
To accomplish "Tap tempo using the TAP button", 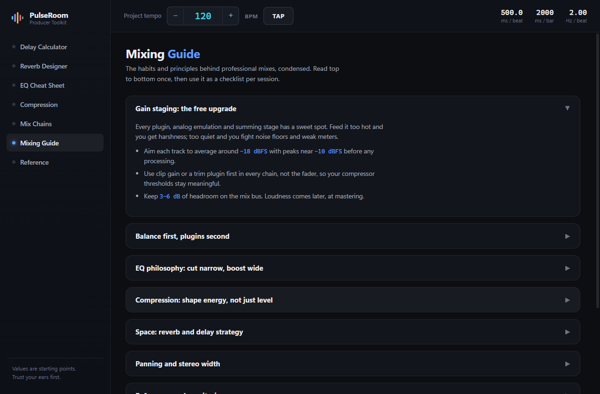I will pos(278,16).
